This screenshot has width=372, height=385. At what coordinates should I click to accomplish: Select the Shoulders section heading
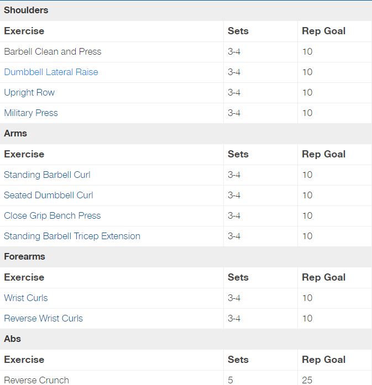coord(26,10)
